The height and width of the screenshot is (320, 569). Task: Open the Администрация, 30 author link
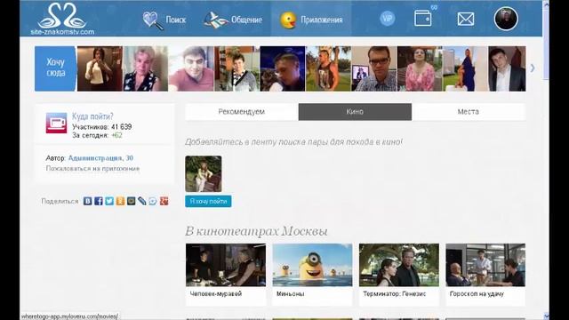point(100,158)
